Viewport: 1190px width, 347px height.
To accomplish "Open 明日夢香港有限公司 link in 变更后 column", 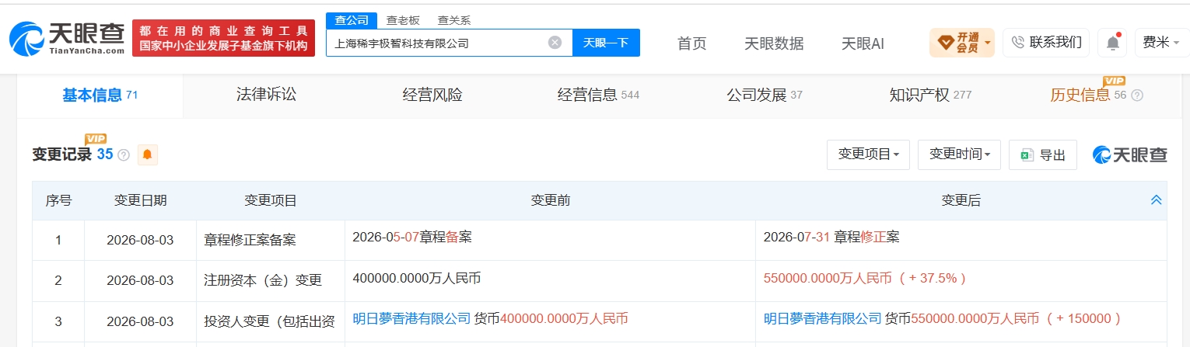I will (823, 318).
